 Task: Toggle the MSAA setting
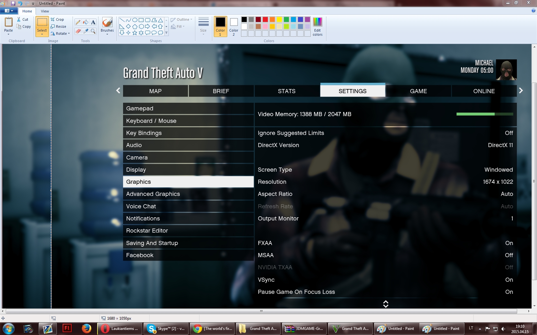(385, 255)
